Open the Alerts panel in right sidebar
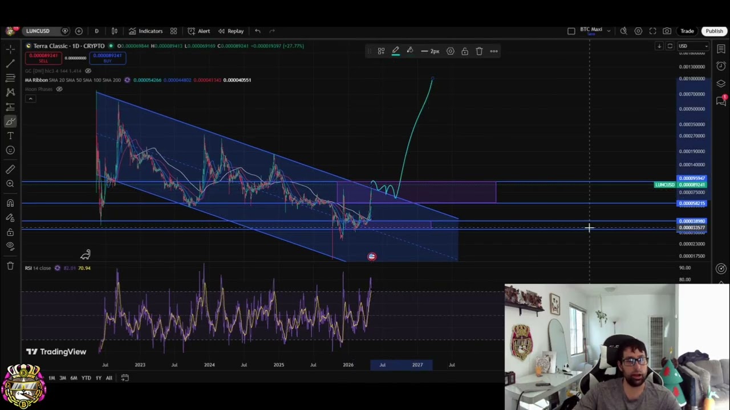Viewport: 730px width, 410px height. pyautogui.click(x=721, y=66)
